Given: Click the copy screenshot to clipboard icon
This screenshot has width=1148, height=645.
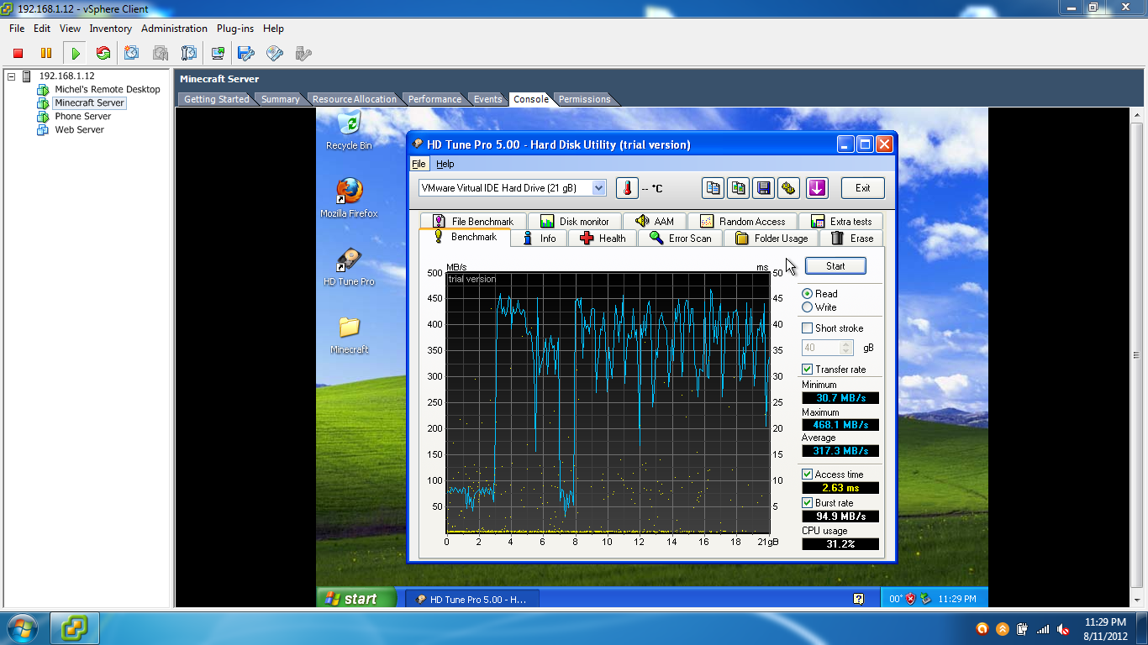Looking at the screenshot, I should click(738, 188).
